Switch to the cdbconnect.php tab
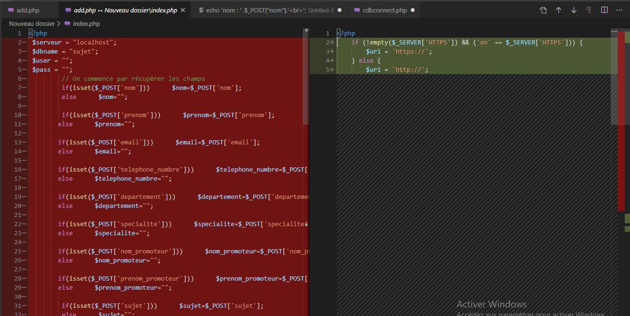The width and height of the screenshot is (630, 316). tap(384, 10)
